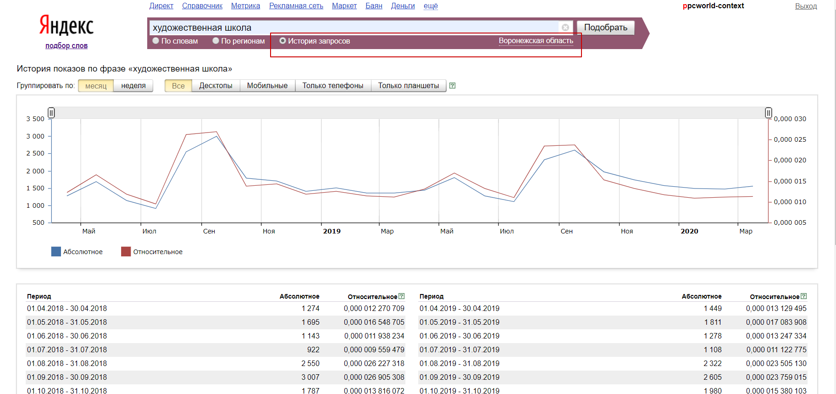Switch to Только телефоны tab
The image size is (836, 394).
[x=333, y=86]
